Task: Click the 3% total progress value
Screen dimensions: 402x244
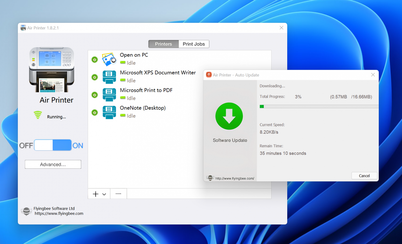Action: click(298, 97)
